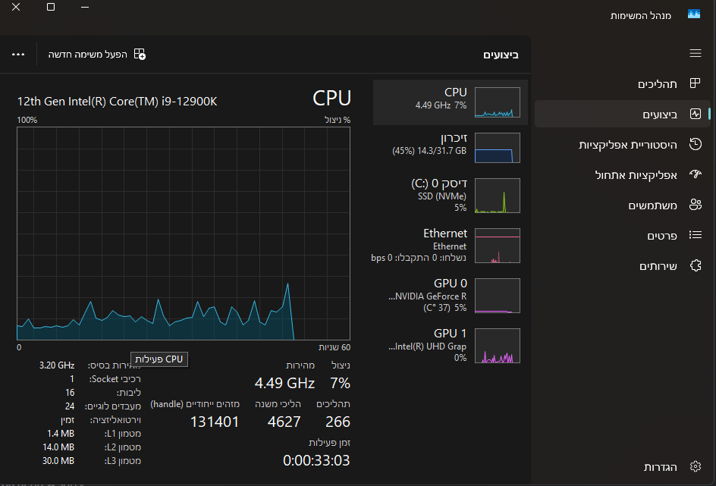Click the CPU utilization graph
Image resolution: width=716 pixels, height=486 pixels.
click(184, 234)
